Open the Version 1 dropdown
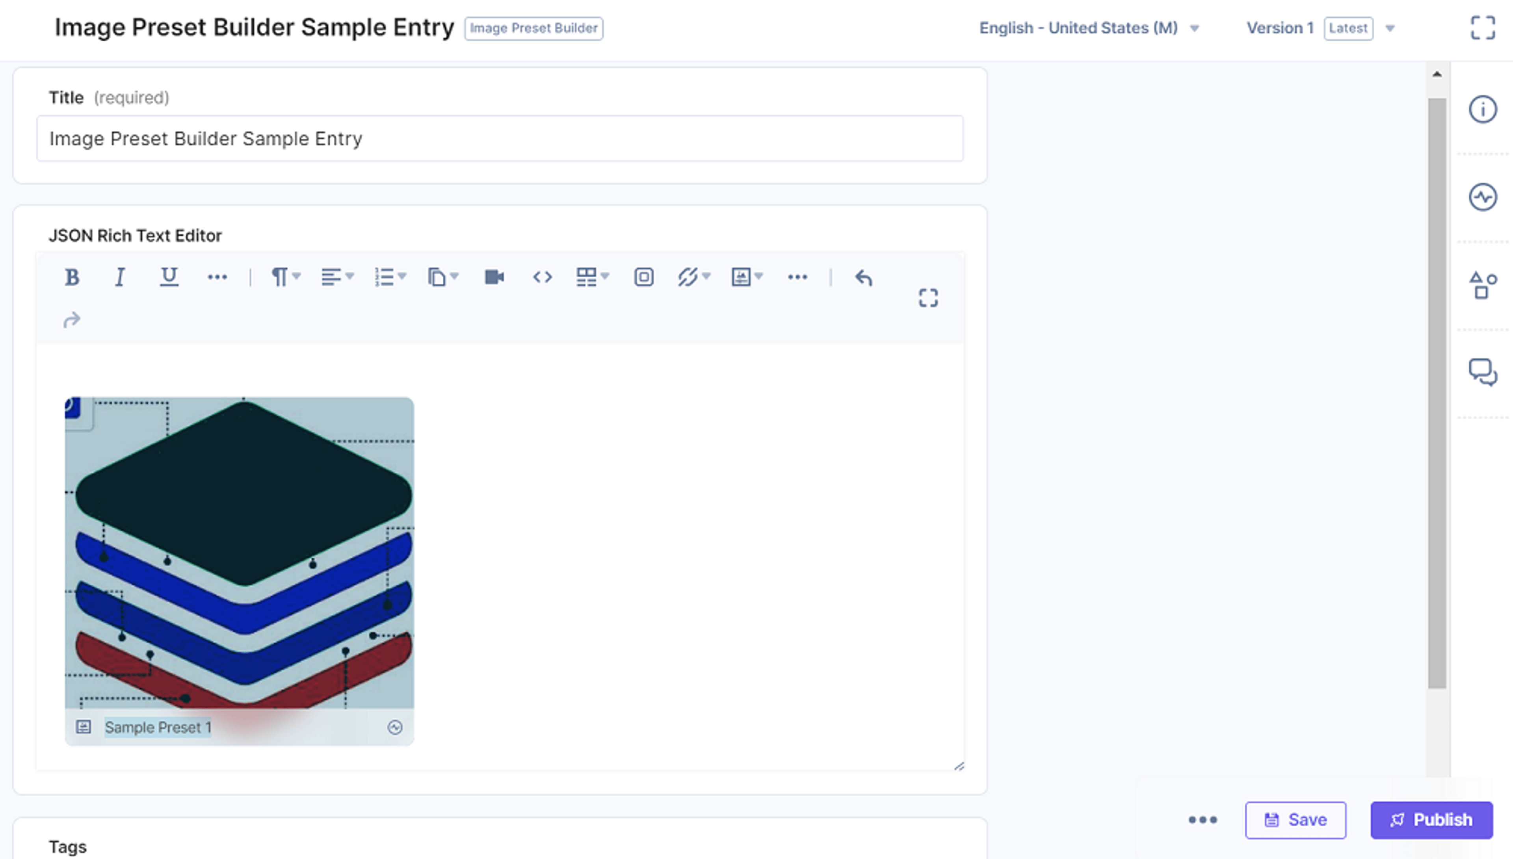 (x=1321, y=28)
